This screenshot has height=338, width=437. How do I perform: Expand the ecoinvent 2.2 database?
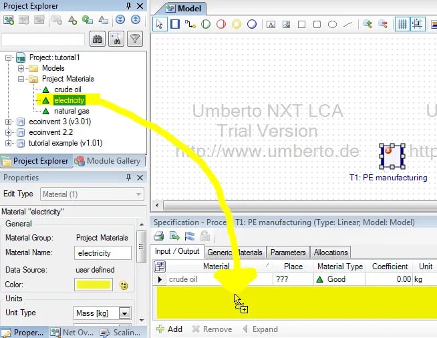point(9,132)
